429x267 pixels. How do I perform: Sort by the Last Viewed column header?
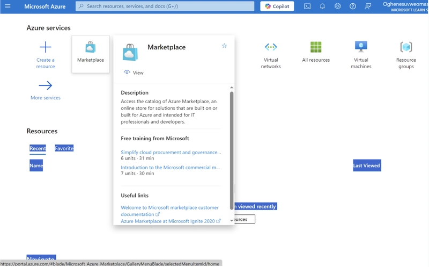(x=367, y=165)
